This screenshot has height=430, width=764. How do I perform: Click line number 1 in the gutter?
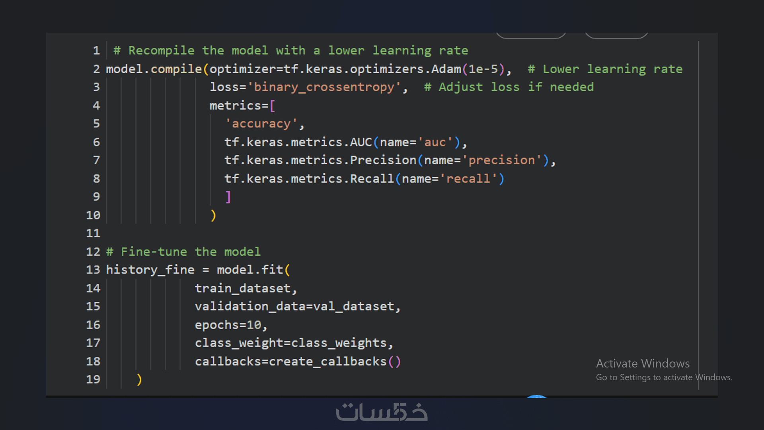(96, 51)
